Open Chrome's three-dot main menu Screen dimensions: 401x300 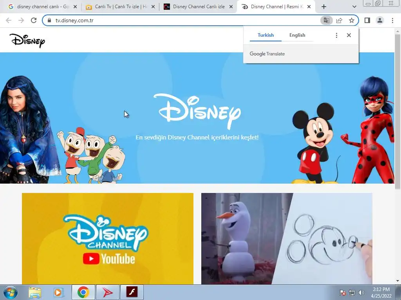point(392,20)
